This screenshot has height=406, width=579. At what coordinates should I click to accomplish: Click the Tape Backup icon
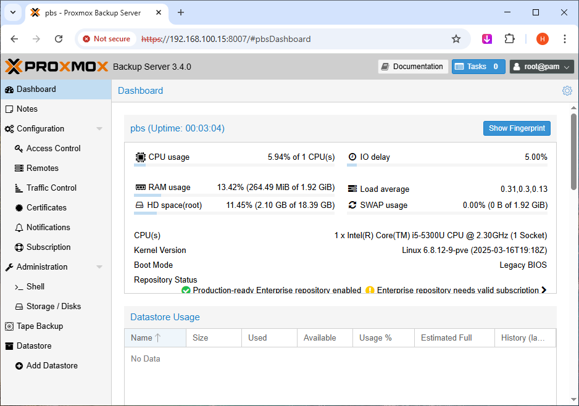point(9,326)
